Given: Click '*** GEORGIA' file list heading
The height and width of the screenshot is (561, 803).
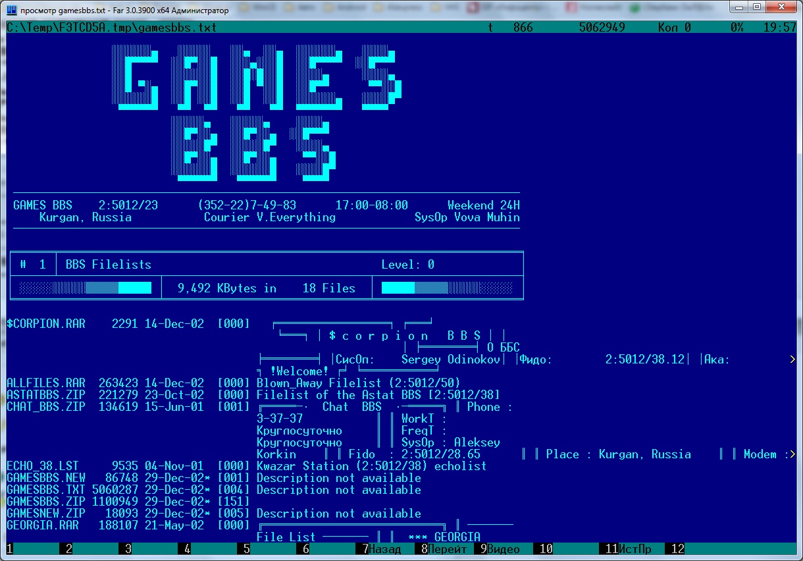Looking at the screenshot, I should coord(444,537).
